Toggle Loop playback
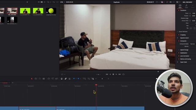 [123, 74]
